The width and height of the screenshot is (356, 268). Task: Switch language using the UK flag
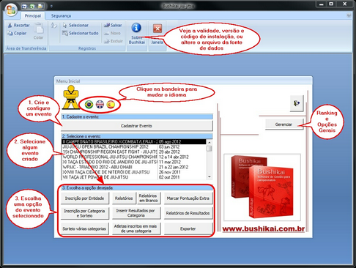[100, 105]
